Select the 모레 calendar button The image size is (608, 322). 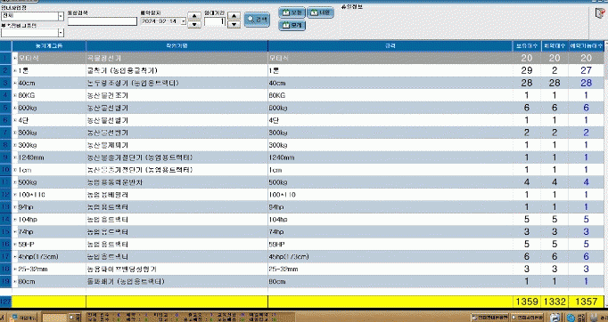coord(292,26)
